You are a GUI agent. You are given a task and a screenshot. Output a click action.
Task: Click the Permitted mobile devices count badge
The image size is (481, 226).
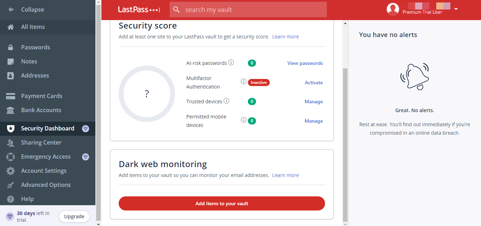click(x=252, y=121)
